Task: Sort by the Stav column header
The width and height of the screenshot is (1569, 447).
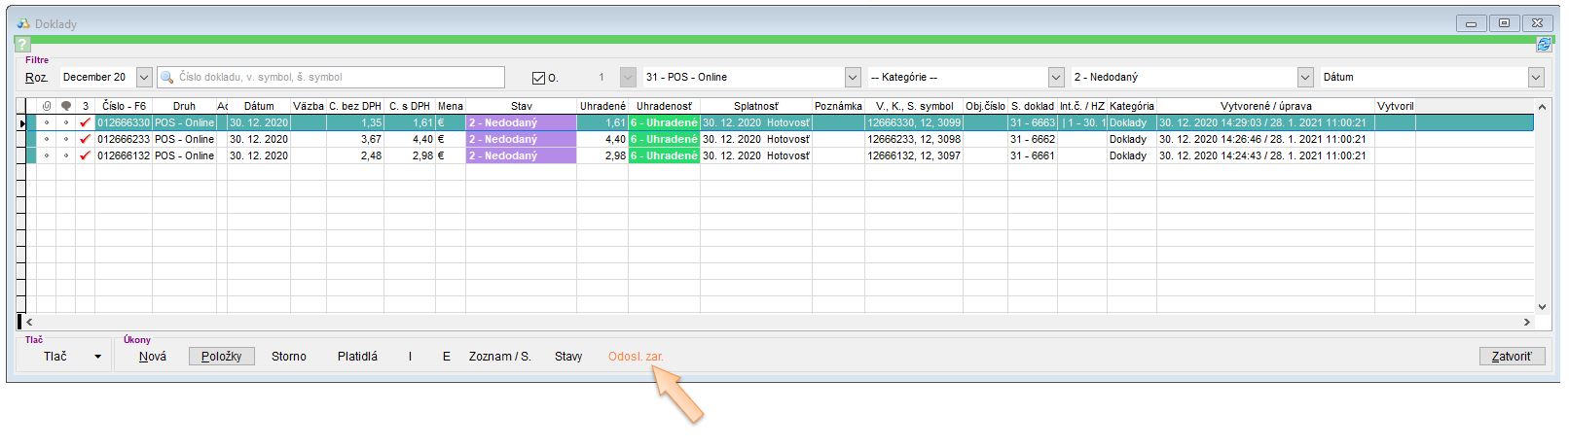Action: [x=521, y=106]
